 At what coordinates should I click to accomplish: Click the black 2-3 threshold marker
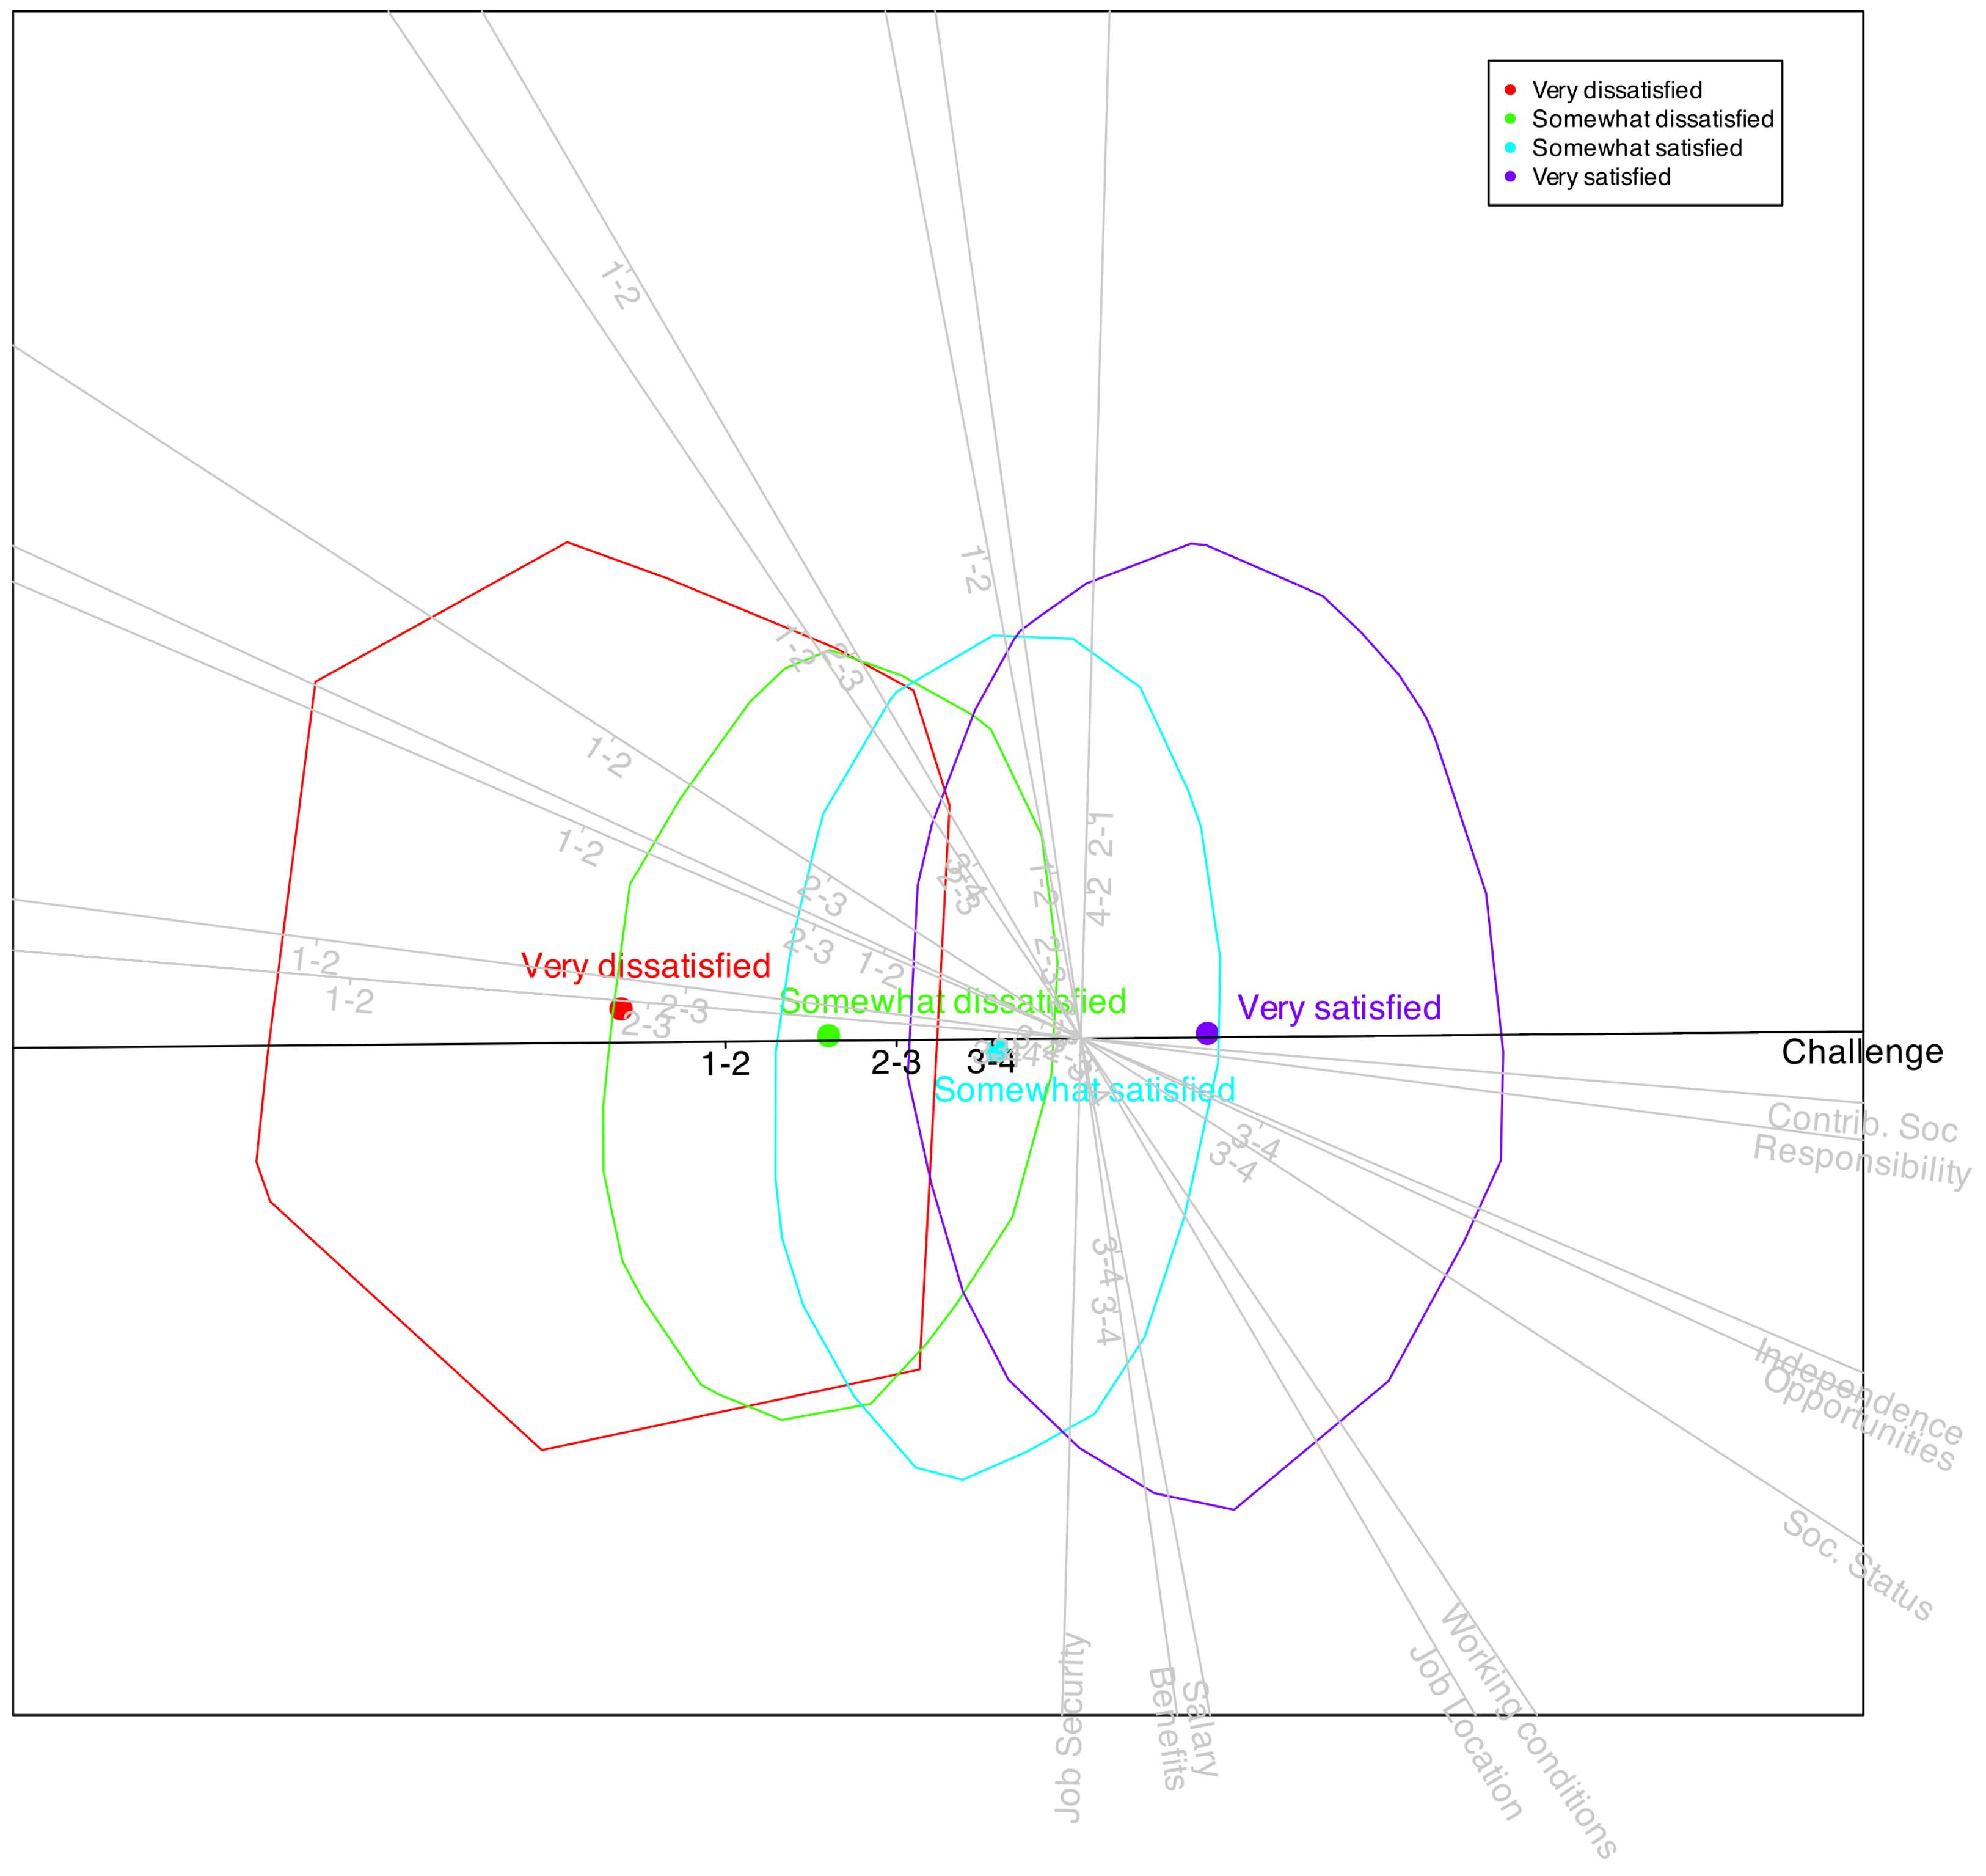coord(896,1063)
